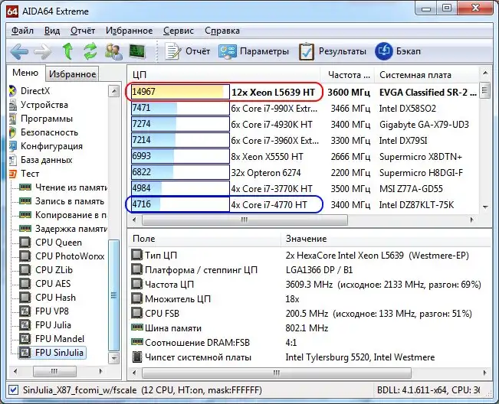Viewport: 499px width, 404px height.
Task: Open the Сервис menu
Action: tap(178, 31)
